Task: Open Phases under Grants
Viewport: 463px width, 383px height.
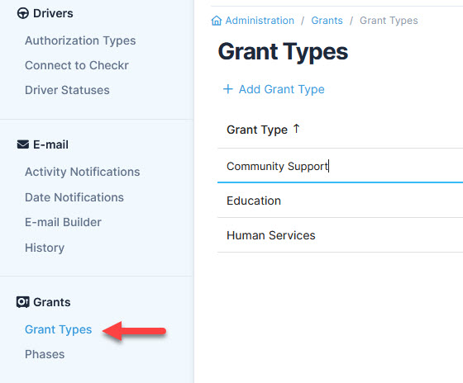Action: (x=45, y=354)
